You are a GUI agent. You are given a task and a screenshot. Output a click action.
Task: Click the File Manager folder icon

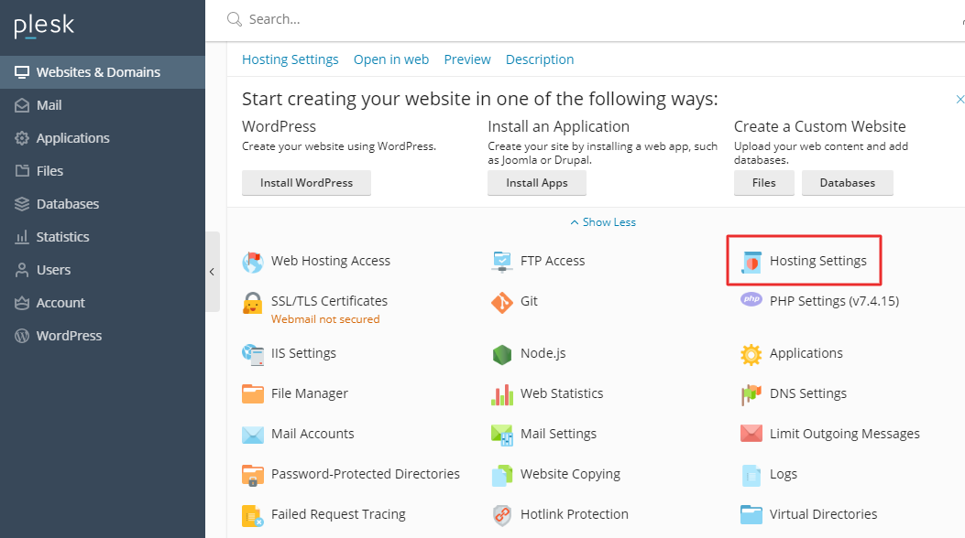pyautogui.click(x=252, y=393)
